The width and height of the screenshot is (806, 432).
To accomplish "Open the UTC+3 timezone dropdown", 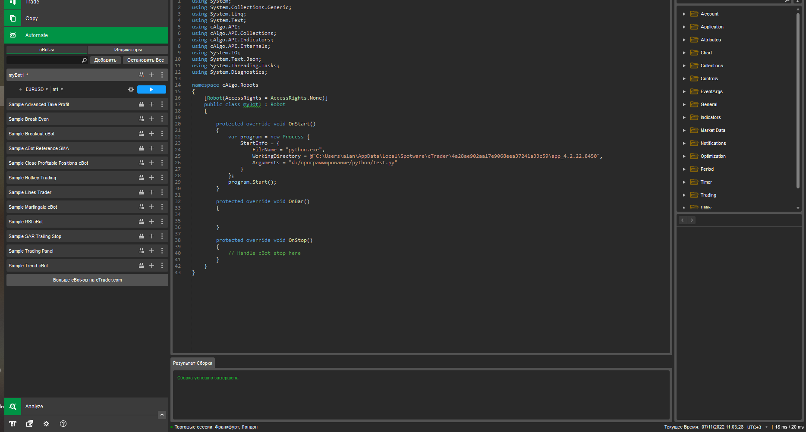I will 758,427.
